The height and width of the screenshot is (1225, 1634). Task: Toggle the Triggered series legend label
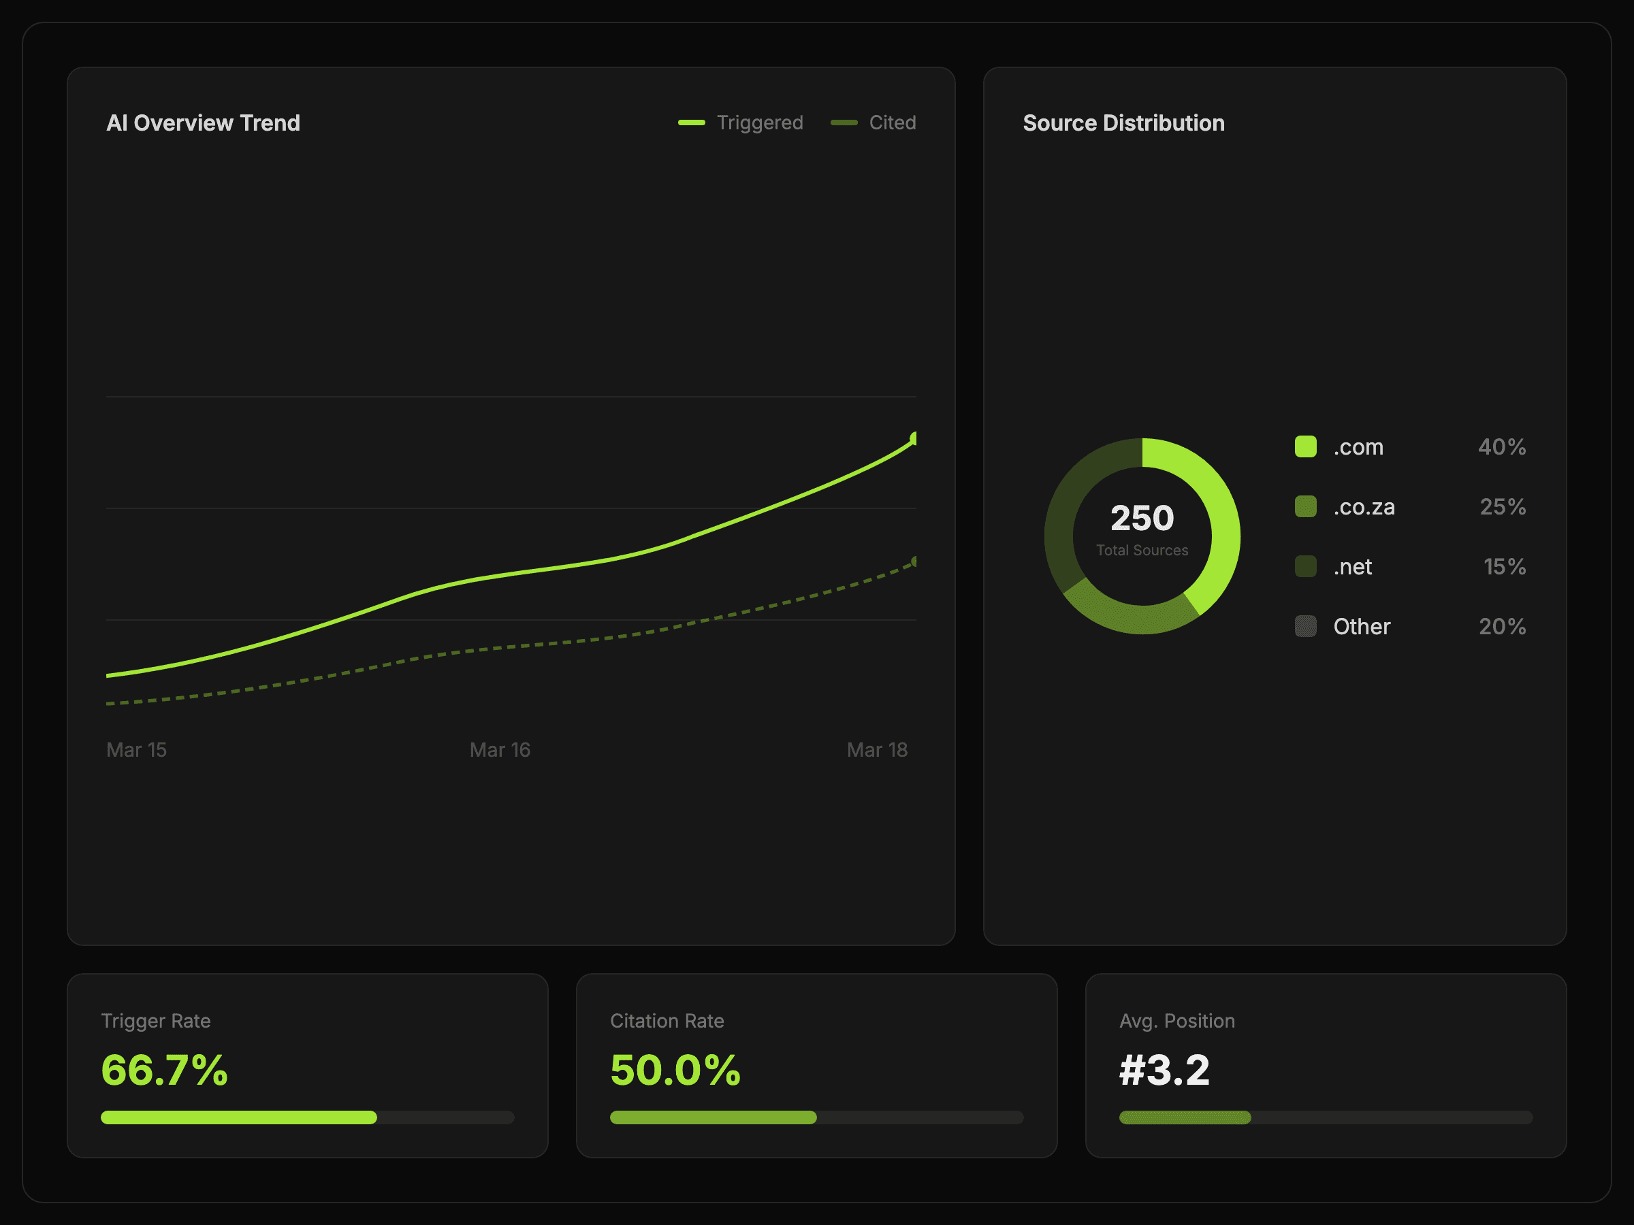pyautogui.click(x=759, y=122)
